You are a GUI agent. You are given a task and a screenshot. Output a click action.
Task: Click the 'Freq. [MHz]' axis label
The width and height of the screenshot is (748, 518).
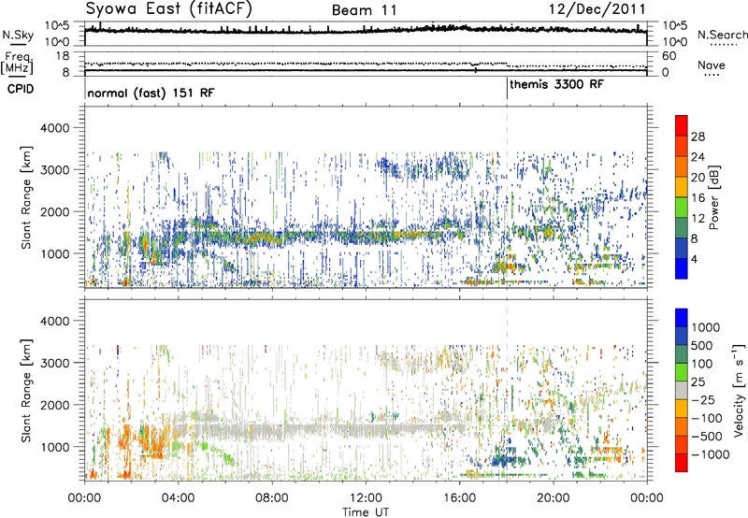18,63
